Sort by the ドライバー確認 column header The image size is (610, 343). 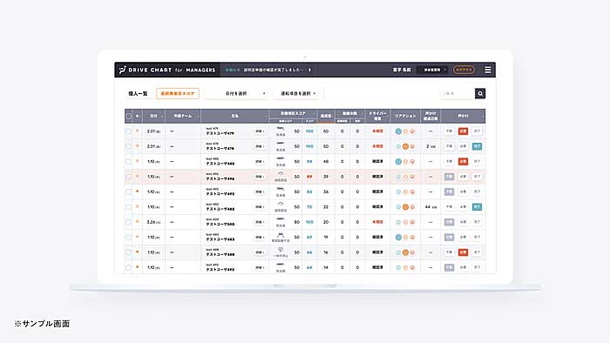377,116
